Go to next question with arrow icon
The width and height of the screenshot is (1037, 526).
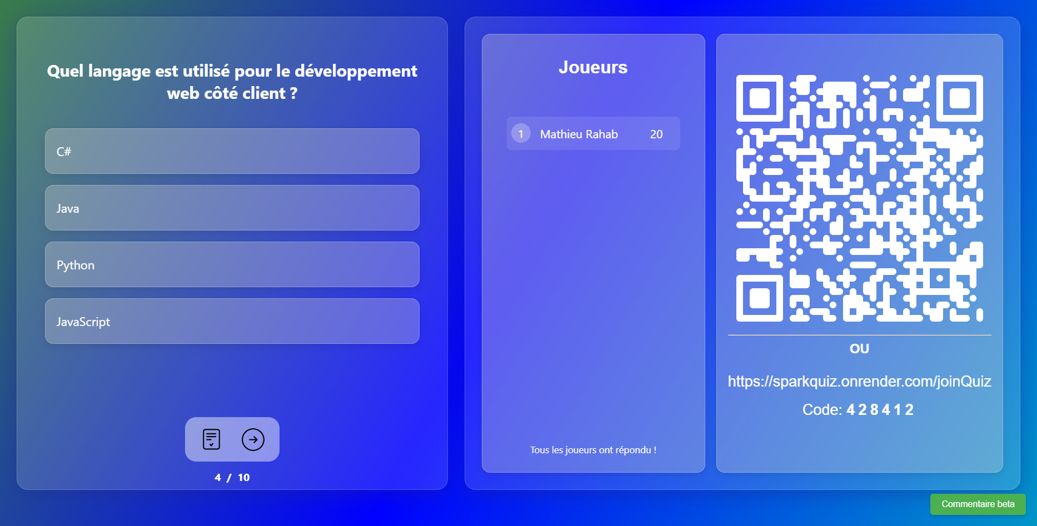pyautogui.click(x=253, y=439)
